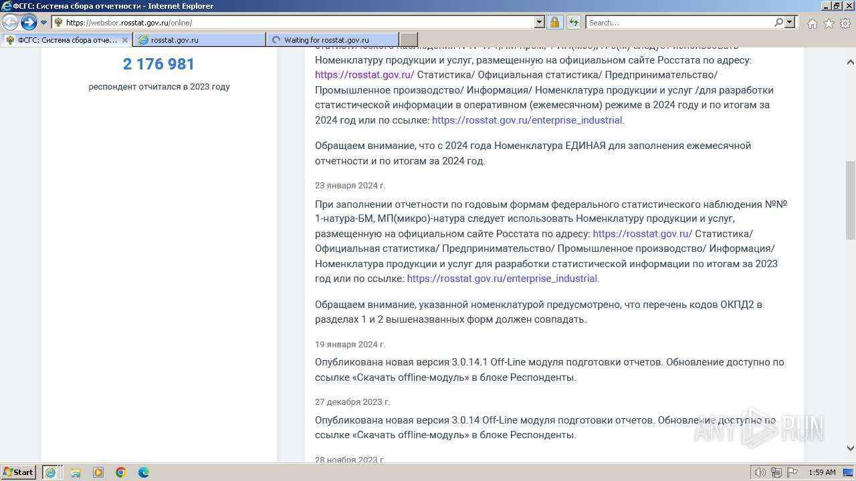Close the ФСГС tab with its X
Viewport: 856px width, 481px height.
124,40
